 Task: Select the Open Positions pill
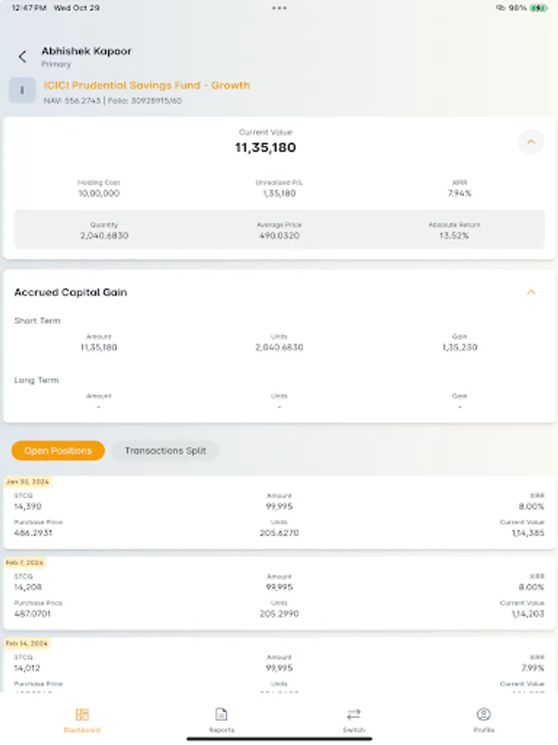click(58, 450)
